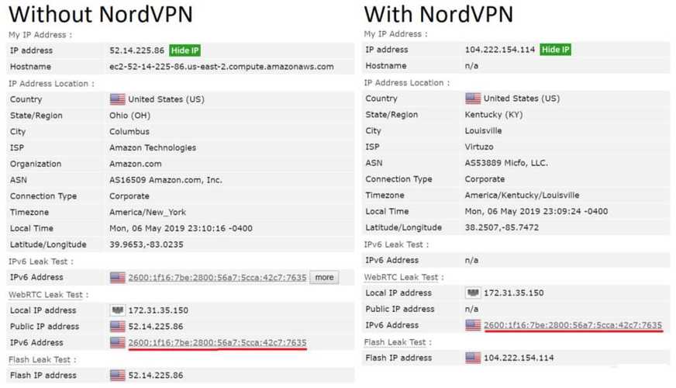The image size is (676, 388).
Task: Open WebRTC IPv6 address link in Without NordVPN panel
Action: (217, 342)
